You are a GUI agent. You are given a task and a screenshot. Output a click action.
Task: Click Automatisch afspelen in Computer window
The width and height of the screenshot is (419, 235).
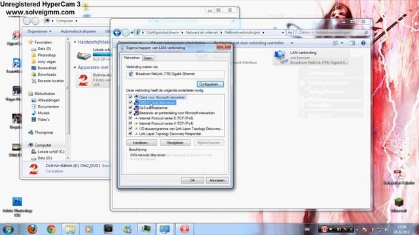pos(79,31)
